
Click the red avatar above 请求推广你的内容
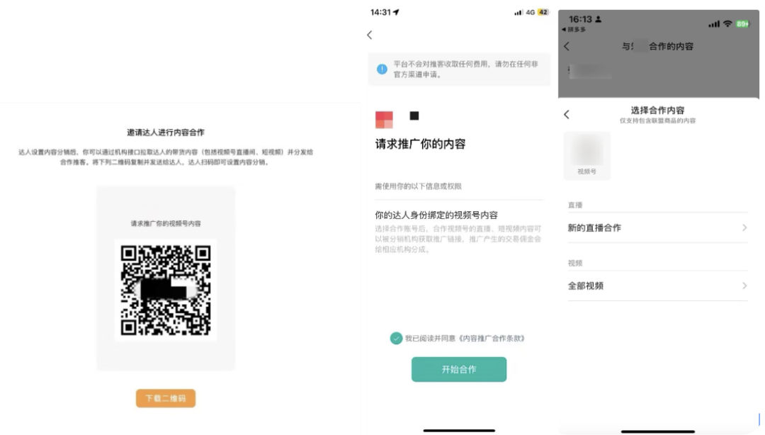point(384,120)
